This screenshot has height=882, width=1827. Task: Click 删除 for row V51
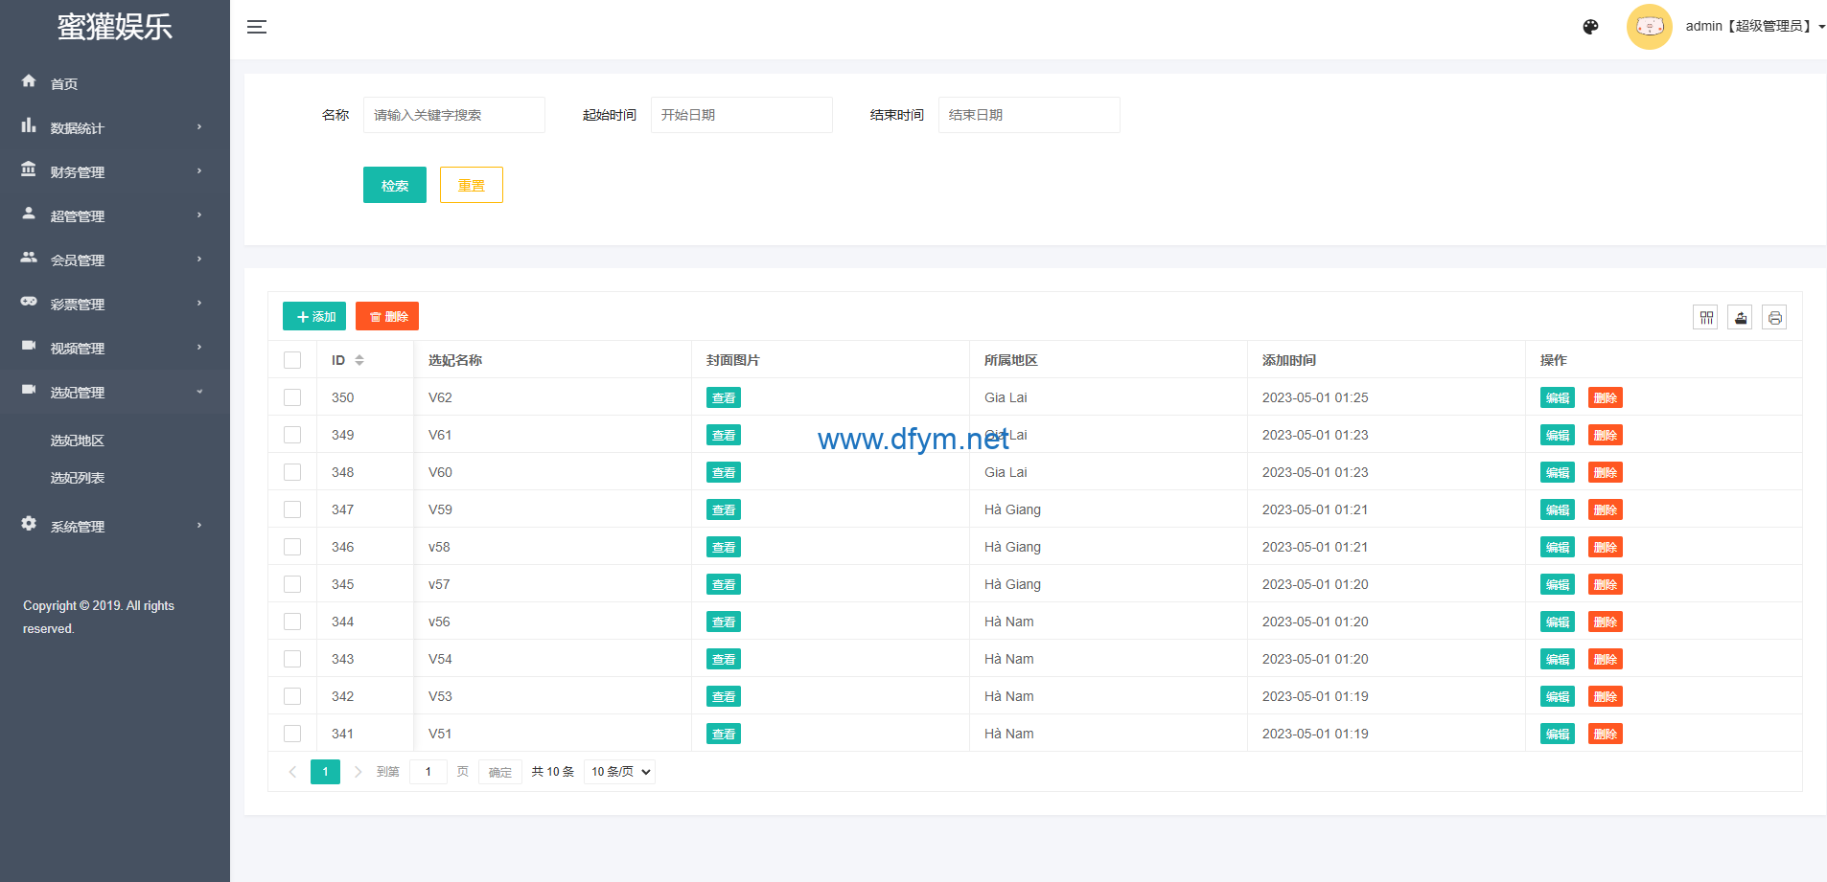click(x=1606, y=734)
